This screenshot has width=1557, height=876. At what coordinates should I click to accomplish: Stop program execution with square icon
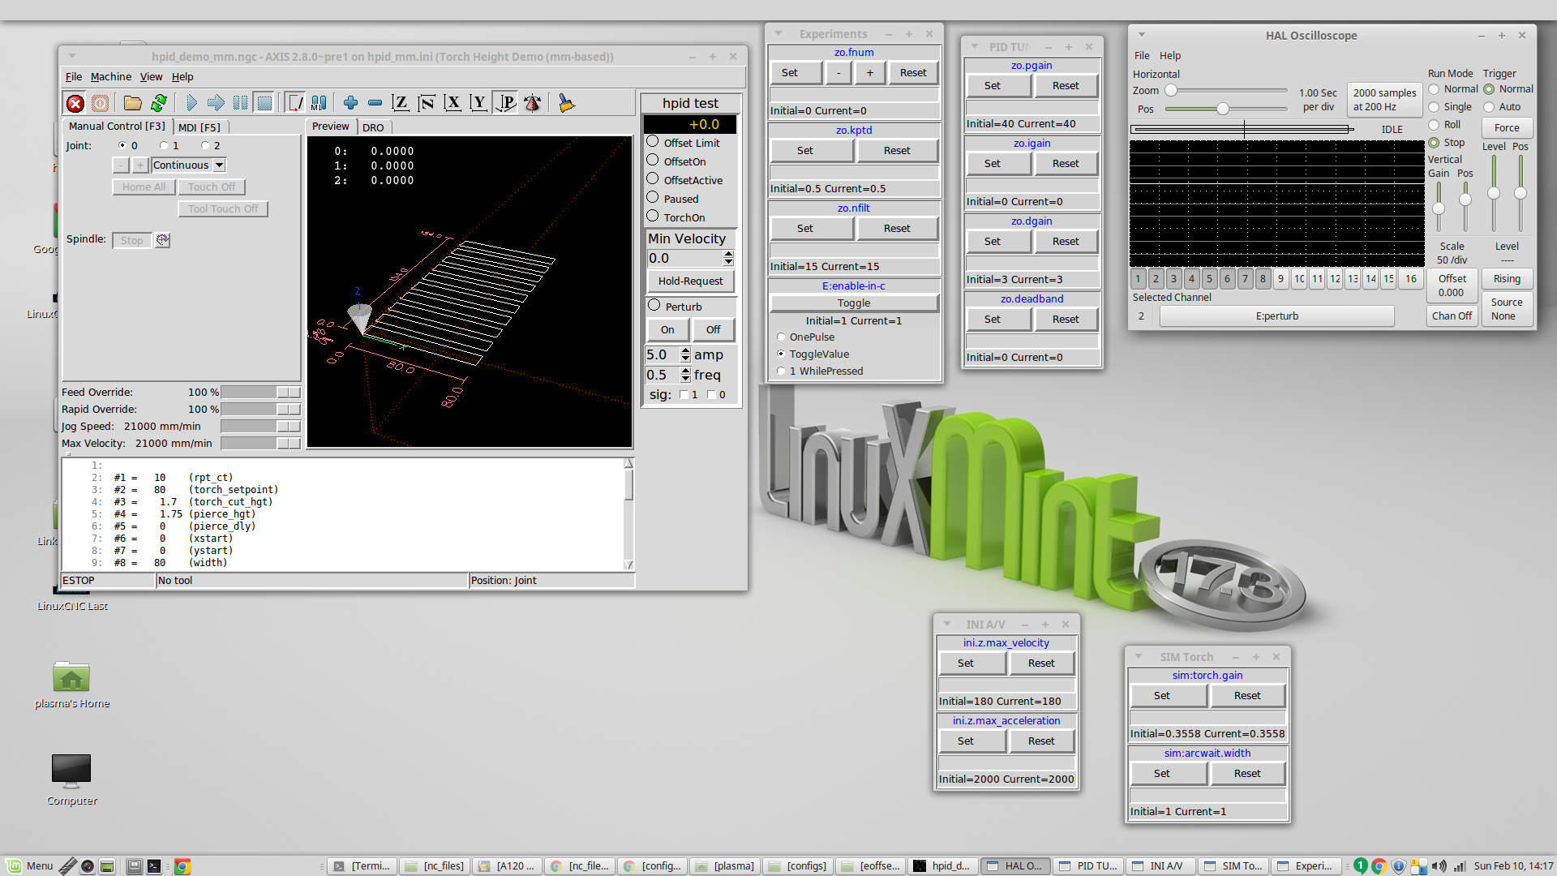coord(264,103)
